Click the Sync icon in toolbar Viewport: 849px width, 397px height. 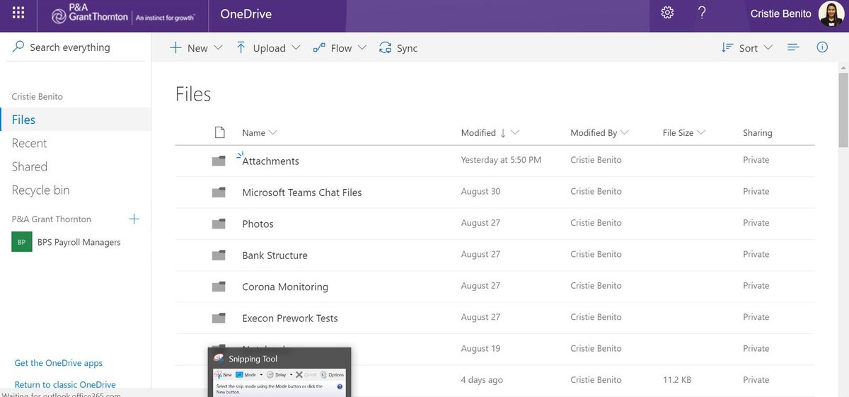pyautogui.click(x=386, y=48)
